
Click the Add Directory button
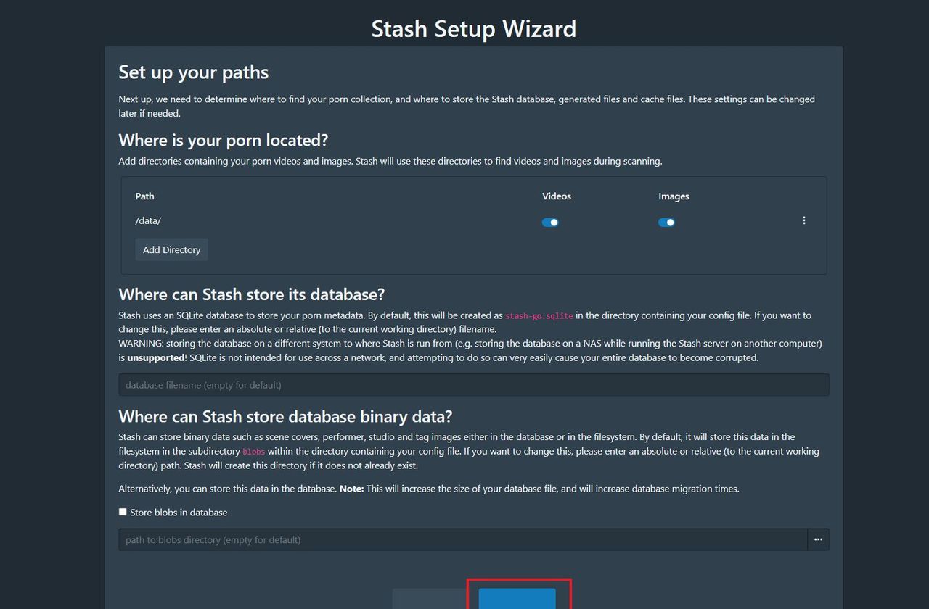point(171,249)
